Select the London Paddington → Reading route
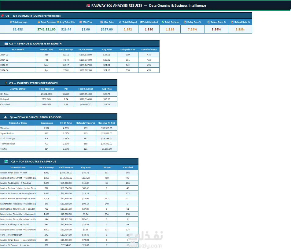The width and height of the screenshot is (291, 249). (16, 183)
